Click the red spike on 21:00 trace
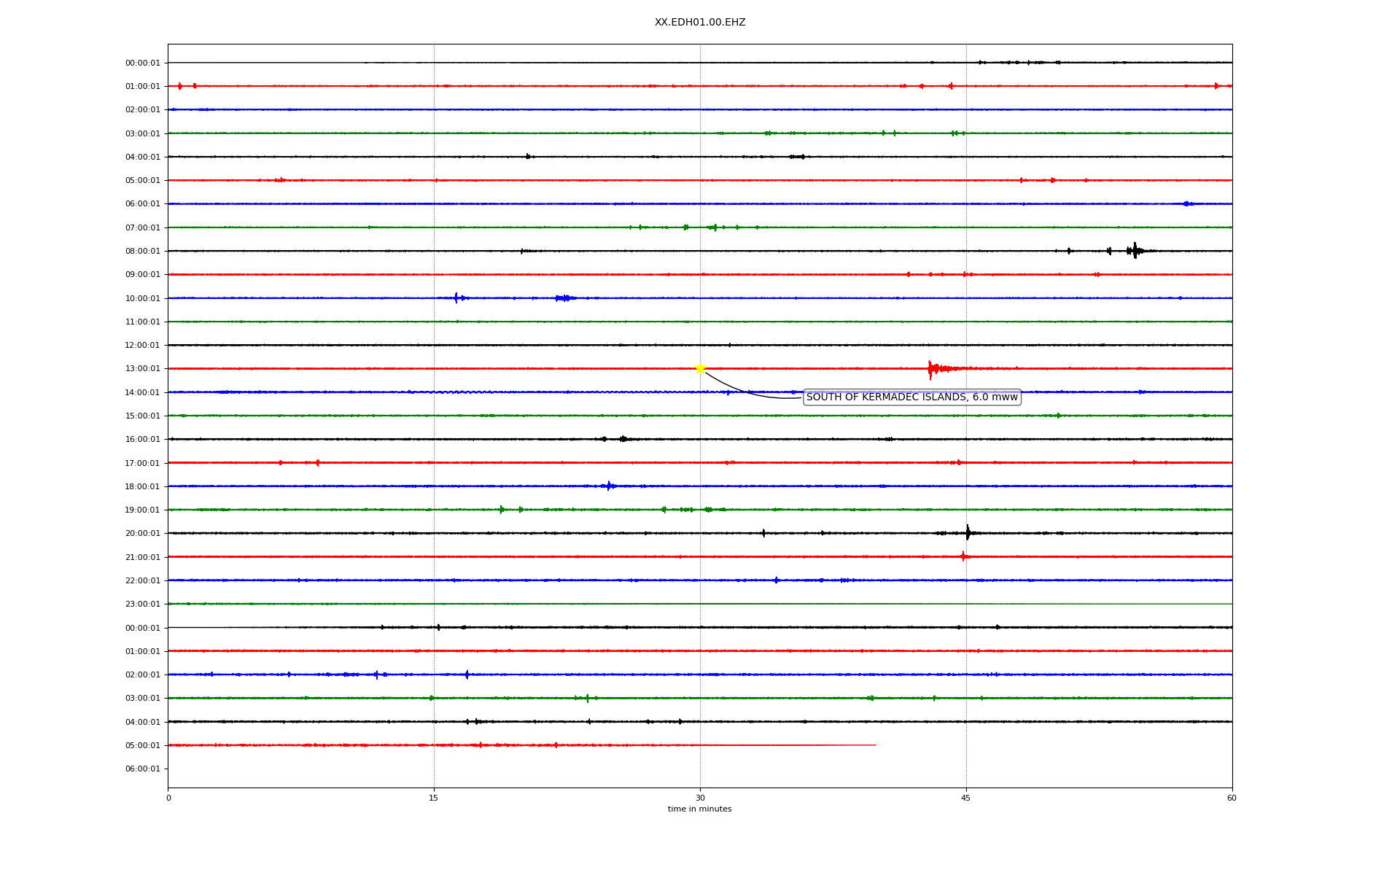The image size is (1400, 875). pos(963,556)
